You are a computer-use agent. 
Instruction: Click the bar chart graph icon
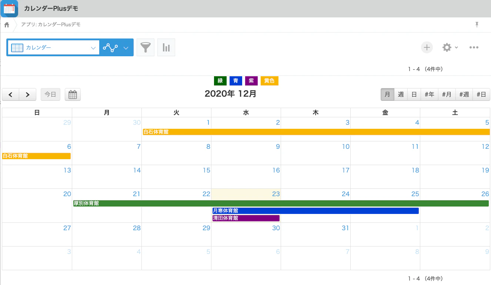coord(166,47)
